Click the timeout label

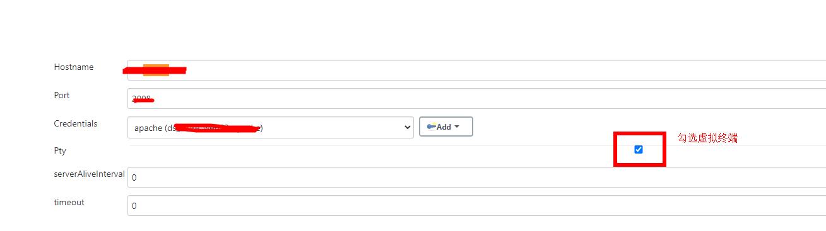[69, 202]
